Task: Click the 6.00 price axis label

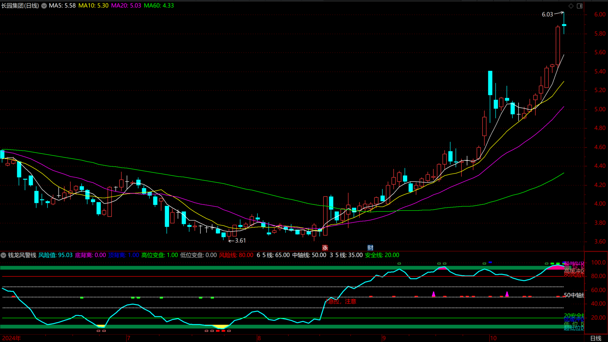Action: 600,15
